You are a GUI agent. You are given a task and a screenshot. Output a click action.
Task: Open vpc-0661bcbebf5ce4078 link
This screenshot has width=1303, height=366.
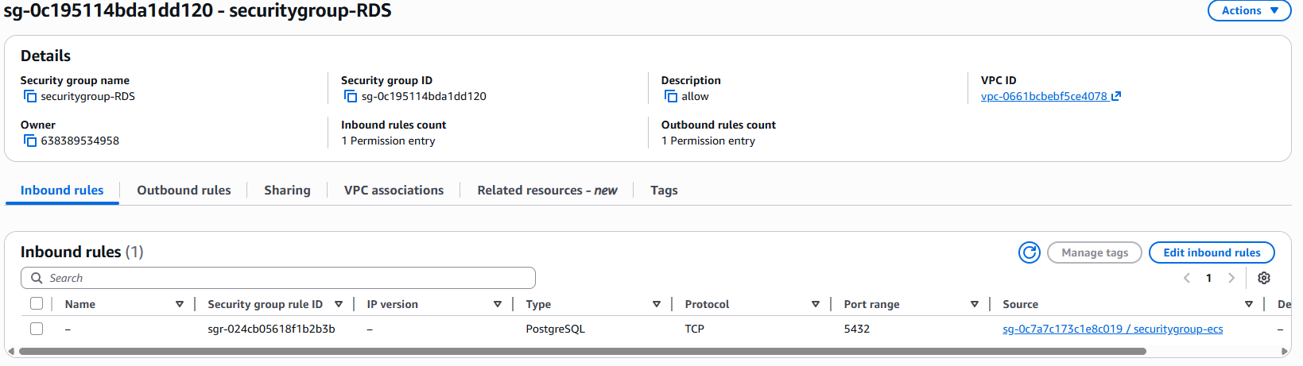[1044, 96]
